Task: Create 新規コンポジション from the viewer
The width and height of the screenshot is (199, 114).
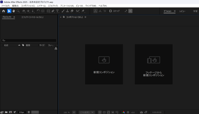Action: click(x=104, y=64)
